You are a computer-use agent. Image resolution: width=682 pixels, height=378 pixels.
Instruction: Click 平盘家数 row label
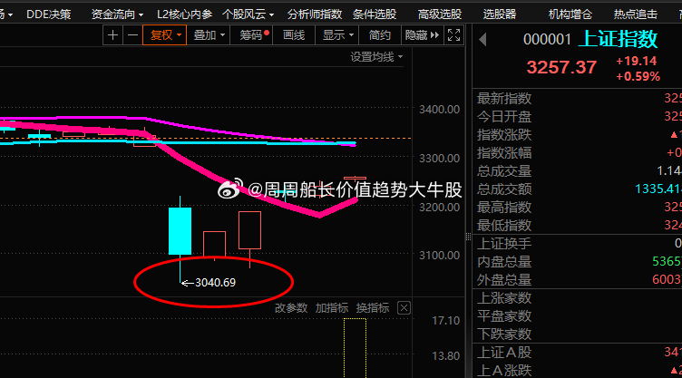pyautogui.click(x=504, y=315)
